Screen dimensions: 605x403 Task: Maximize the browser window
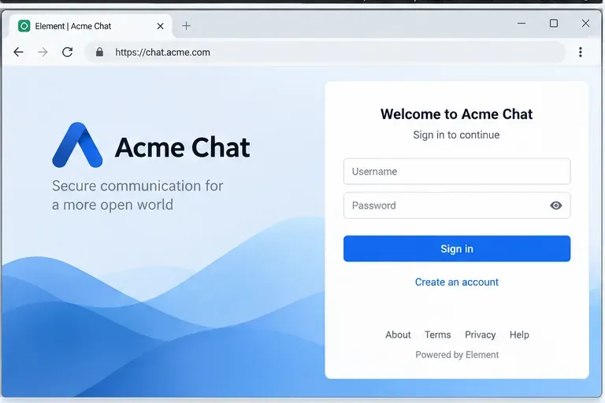click(x=554, y=24)
